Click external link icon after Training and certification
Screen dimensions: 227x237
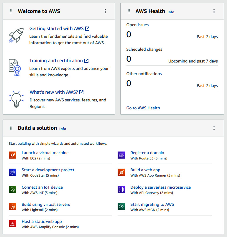click(x=86, y=61)
